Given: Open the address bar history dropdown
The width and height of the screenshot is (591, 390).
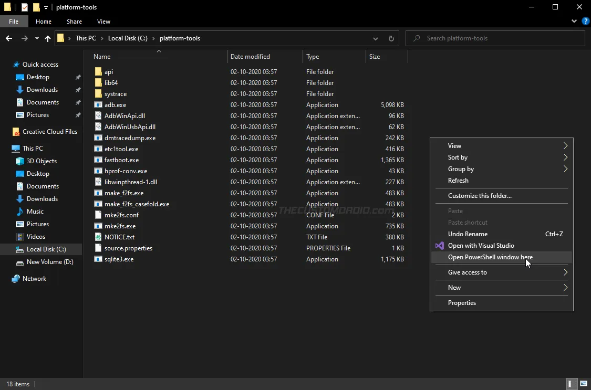Looking at the screenshot, I should [x=375, y=38].
